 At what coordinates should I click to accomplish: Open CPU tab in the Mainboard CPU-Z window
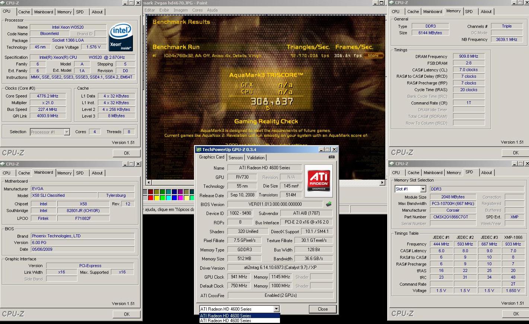7,173
